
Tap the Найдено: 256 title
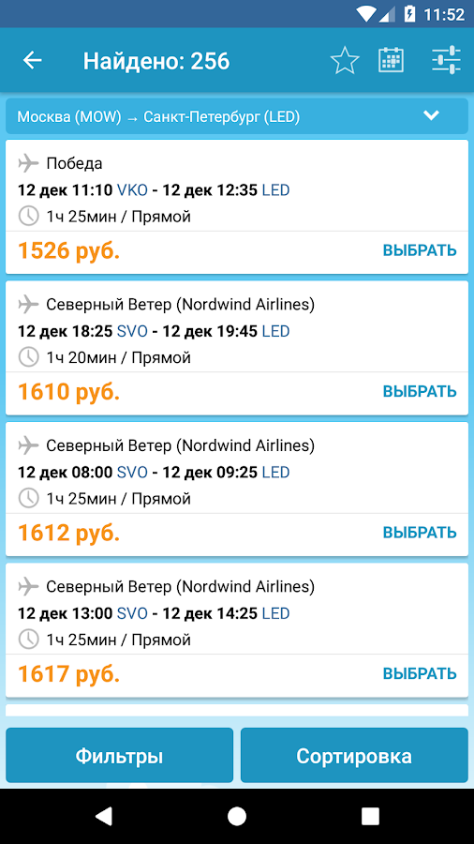(156, 61)
